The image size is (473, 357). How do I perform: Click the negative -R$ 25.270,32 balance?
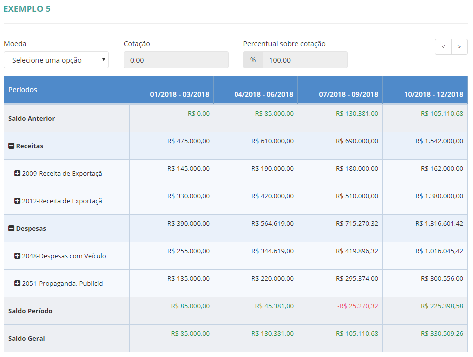[357, 306]
